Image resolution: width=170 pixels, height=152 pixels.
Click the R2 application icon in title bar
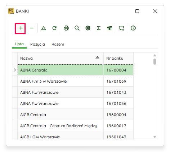[11, 11]
